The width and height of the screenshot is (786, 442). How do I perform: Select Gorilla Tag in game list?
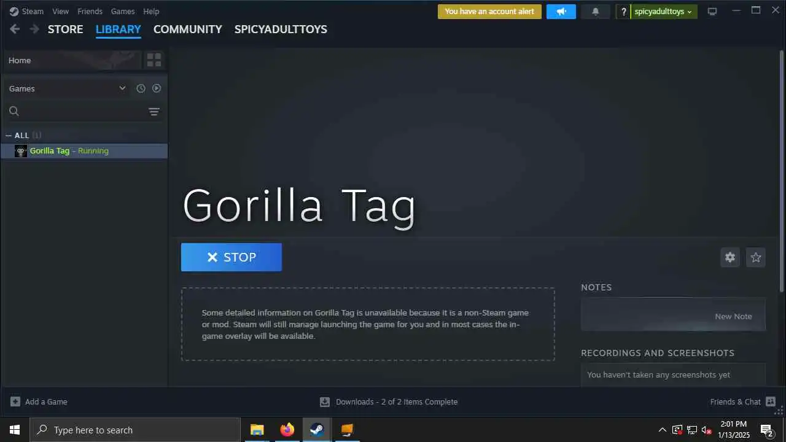[84, 151]
